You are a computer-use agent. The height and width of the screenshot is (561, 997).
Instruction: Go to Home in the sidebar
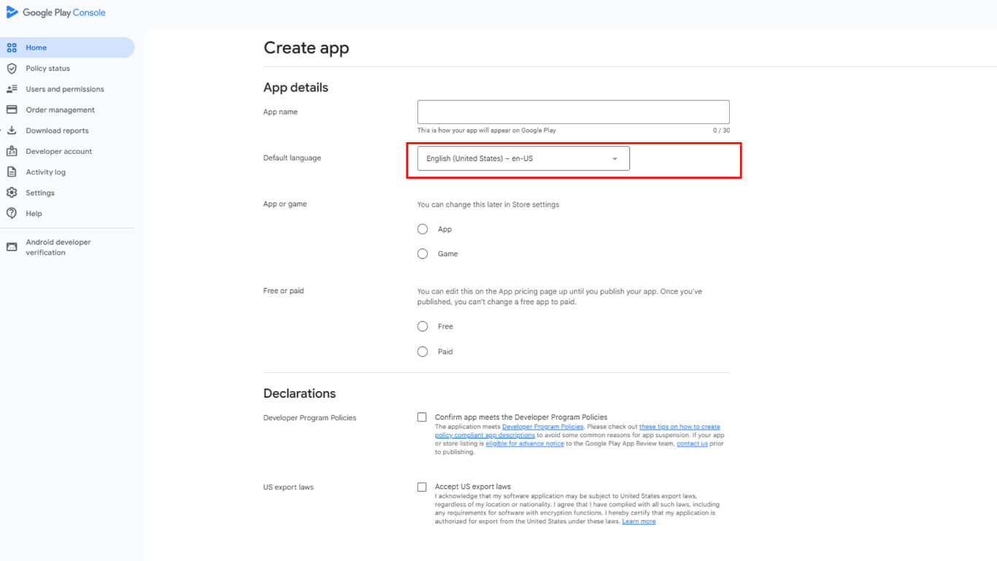(36, 48)
